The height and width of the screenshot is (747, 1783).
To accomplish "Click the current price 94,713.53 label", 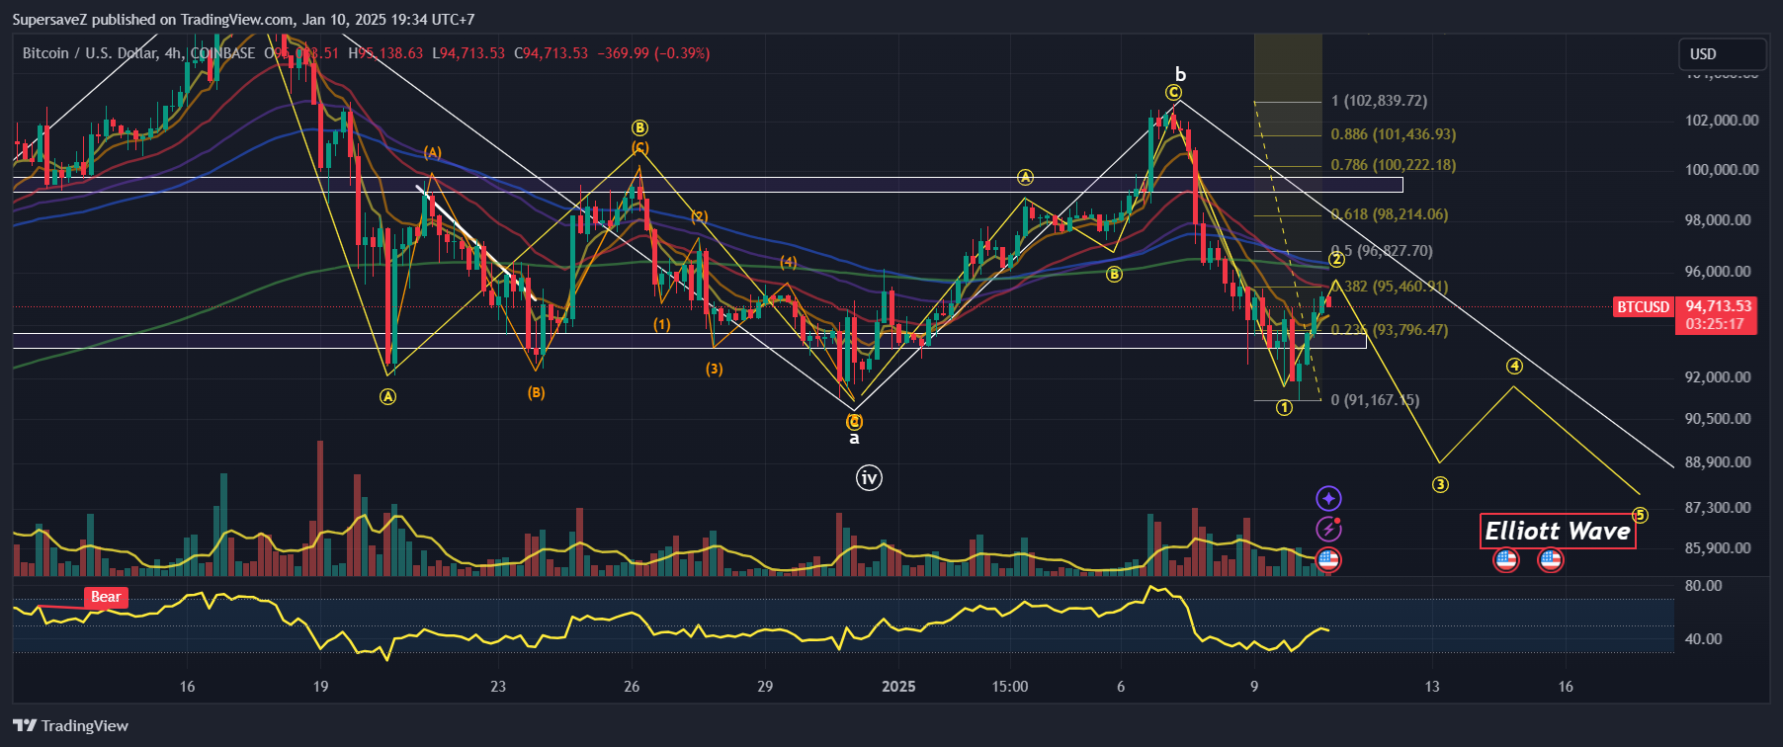I will (1718, 306).
